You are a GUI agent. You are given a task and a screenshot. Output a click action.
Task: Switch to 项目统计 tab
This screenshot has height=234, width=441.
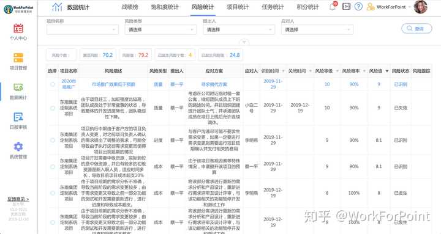(238, 7)
